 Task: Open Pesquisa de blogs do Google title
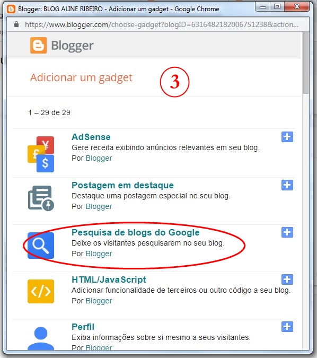point(136,232)
